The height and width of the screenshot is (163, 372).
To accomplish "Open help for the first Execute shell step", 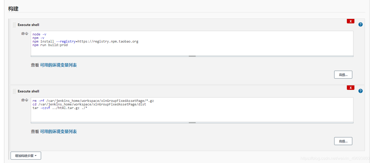I will 360,24.
